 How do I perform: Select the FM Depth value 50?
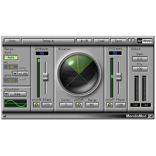[115, 53]
